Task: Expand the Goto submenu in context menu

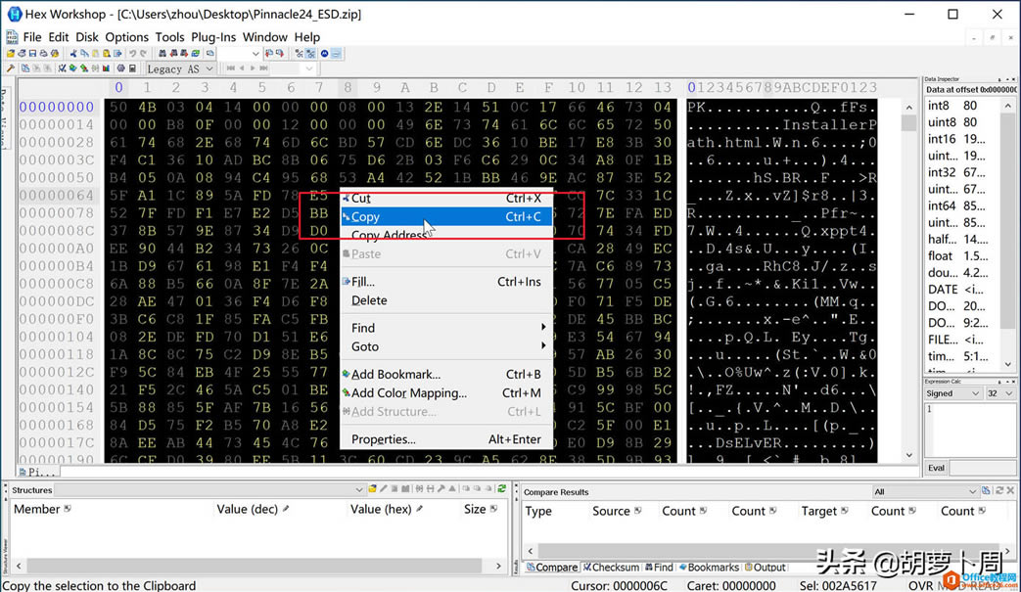Action: [x=446, y=346]
